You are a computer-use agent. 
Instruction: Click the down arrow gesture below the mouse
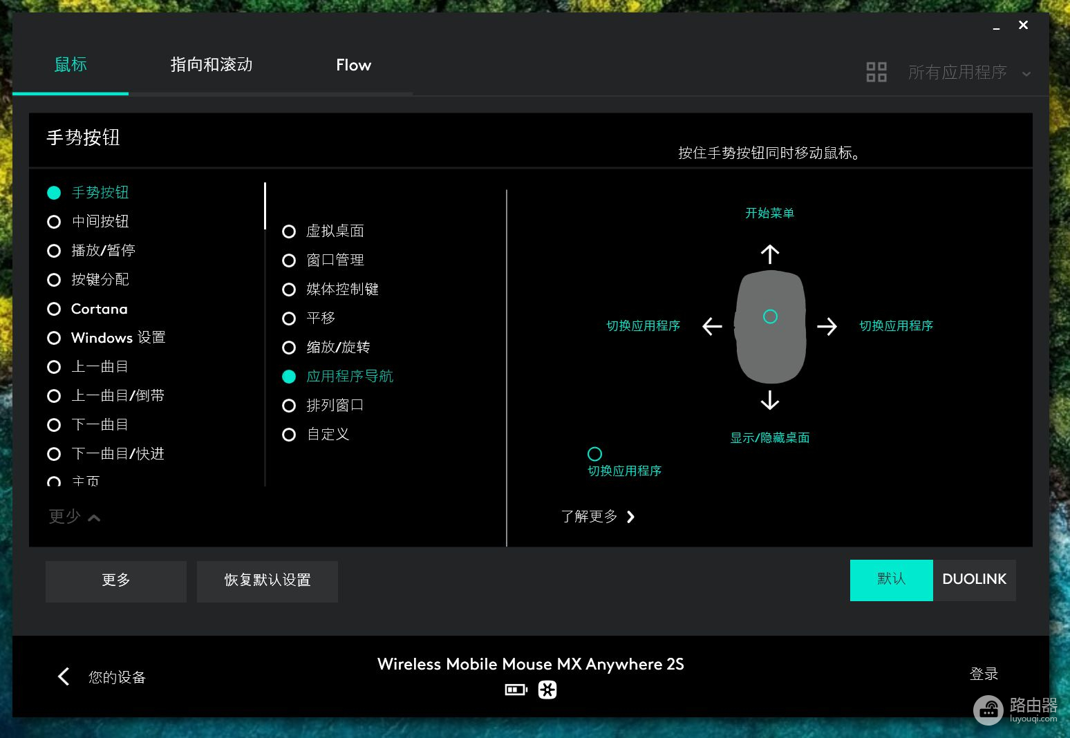[769, 400]
